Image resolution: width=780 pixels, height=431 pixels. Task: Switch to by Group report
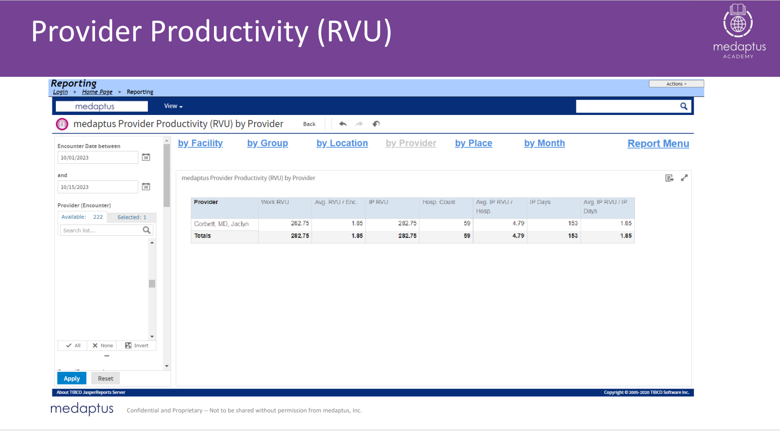(x=267, y=143)
